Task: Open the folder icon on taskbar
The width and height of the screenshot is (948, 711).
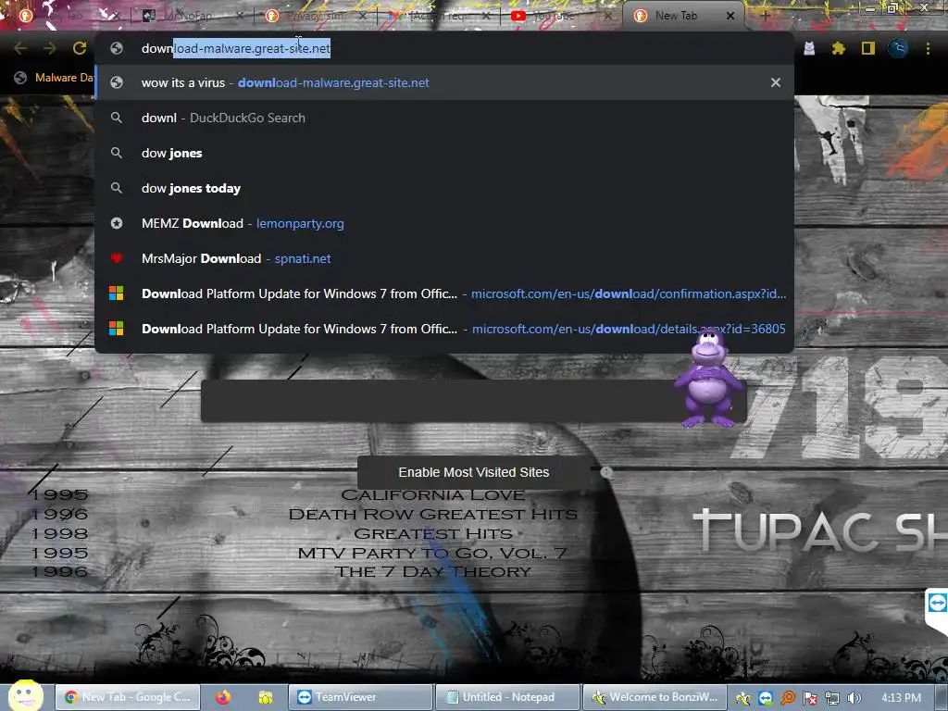Action: tap(265, 697)
